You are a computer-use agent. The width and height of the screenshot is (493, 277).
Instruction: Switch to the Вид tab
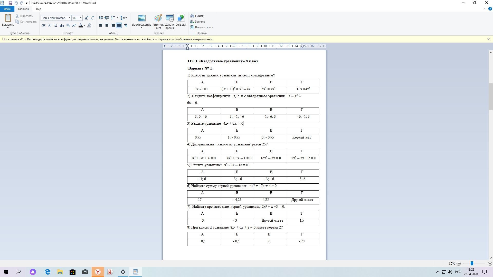39,9
